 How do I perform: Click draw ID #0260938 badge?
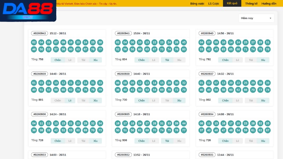pos(123,74)
